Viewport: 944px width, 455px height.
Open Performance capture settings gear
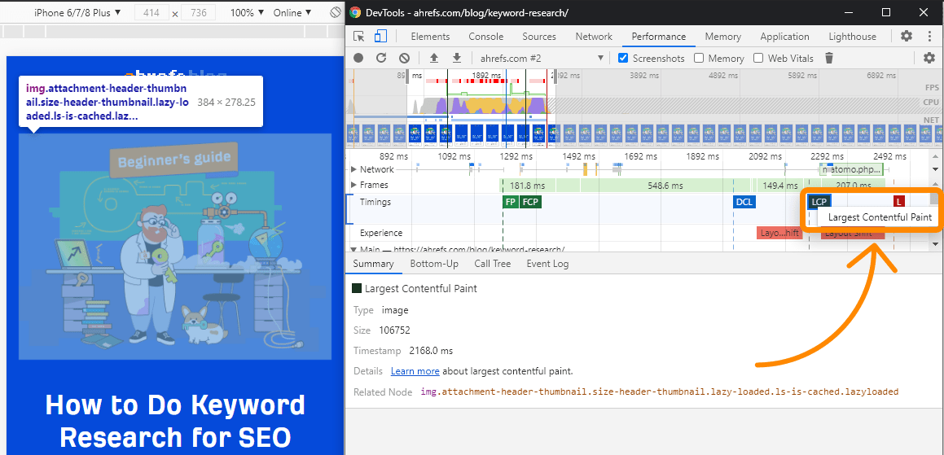coord(929,58)
